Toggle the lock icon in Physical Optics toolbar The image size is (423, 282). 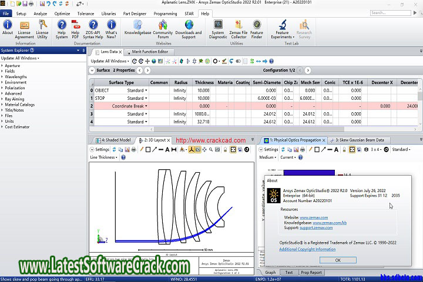[x=344, y=149]
